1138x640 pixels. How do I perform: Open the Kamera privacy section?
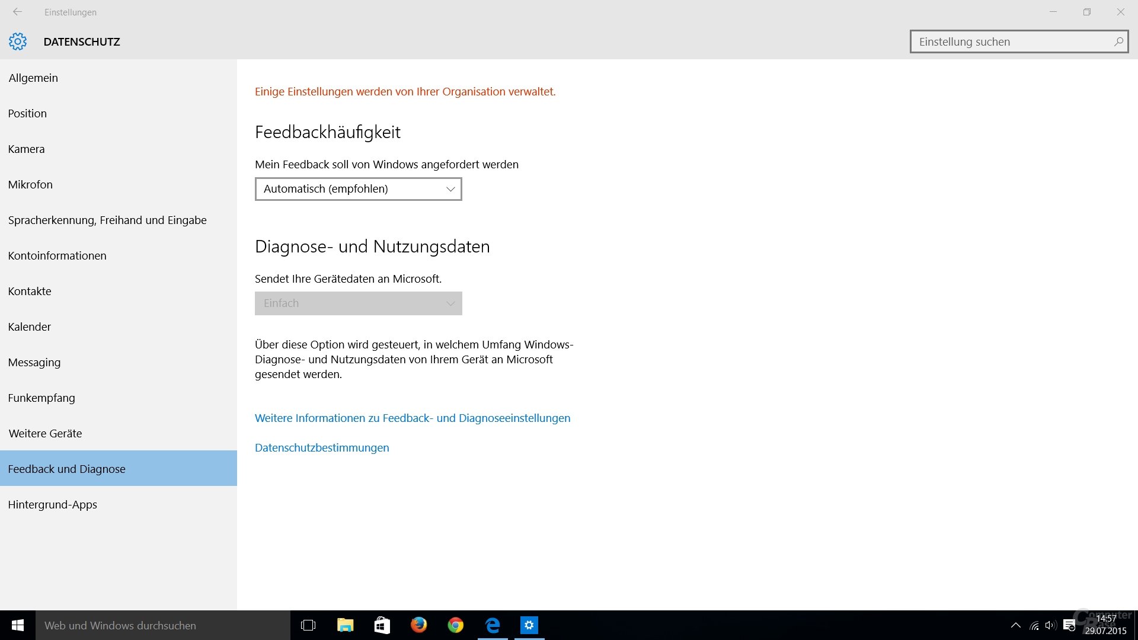26,149
